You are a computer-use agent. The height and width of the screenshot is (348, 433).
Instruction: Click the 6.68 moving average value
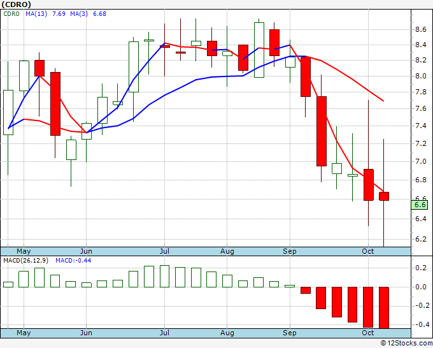click(99, 14)
